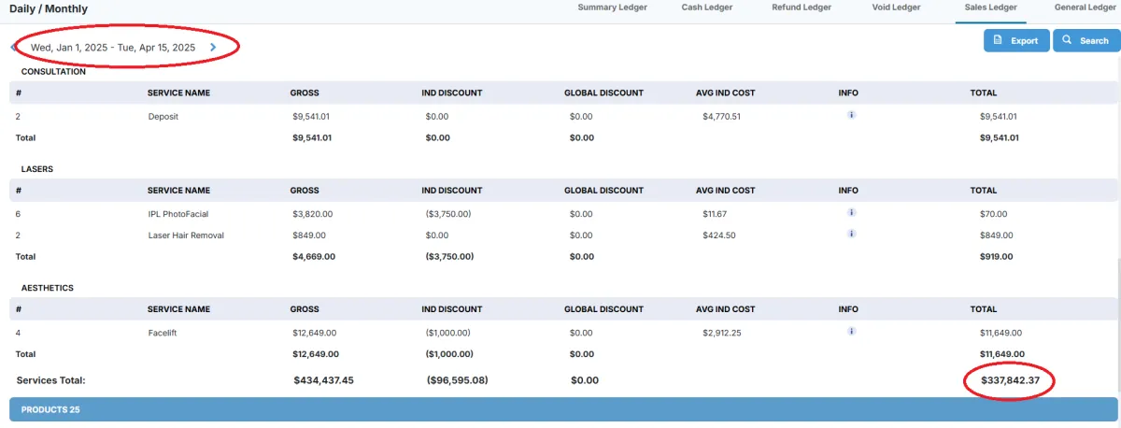Click Facelift avg ind cost $2,912.25

(722, 333)
